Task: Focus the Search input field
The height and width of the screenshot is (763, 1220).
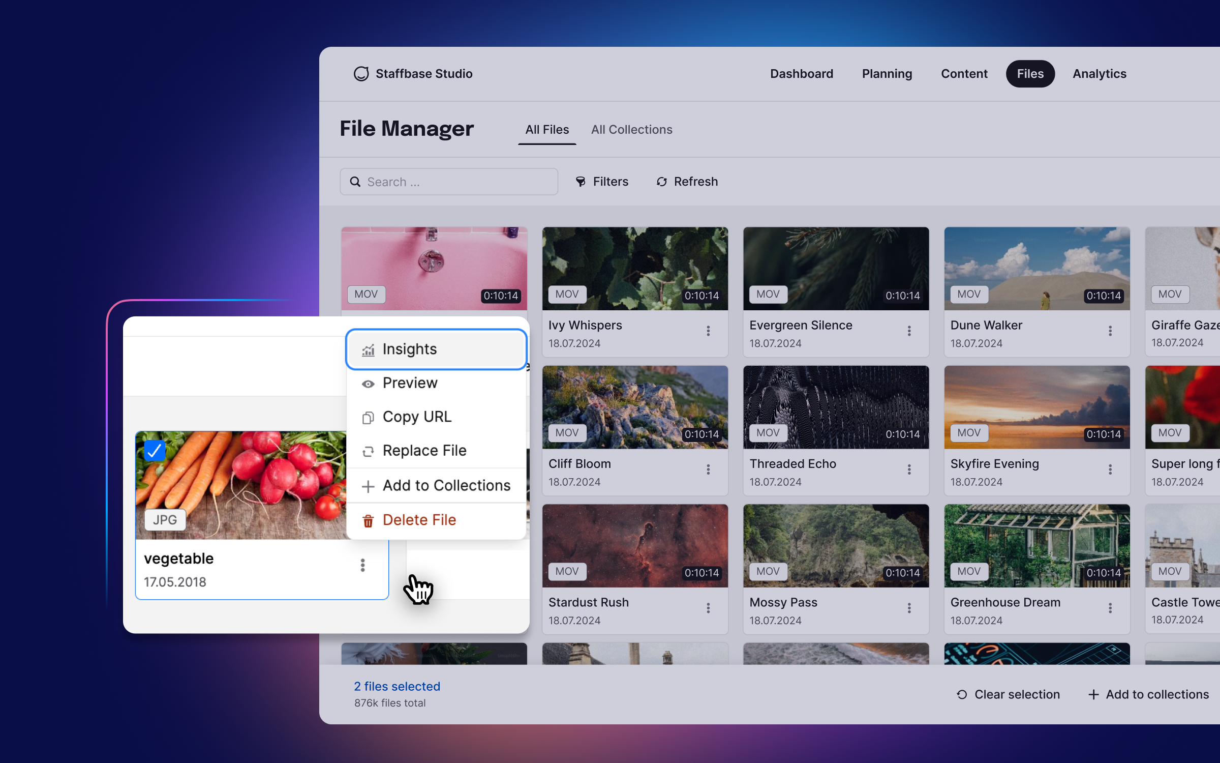Action: [457, 182]
